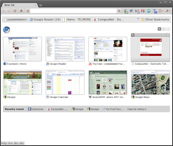The width and height of the screenshot is (173, 146).
Task: Switch to list view
Action: (164, 29)
